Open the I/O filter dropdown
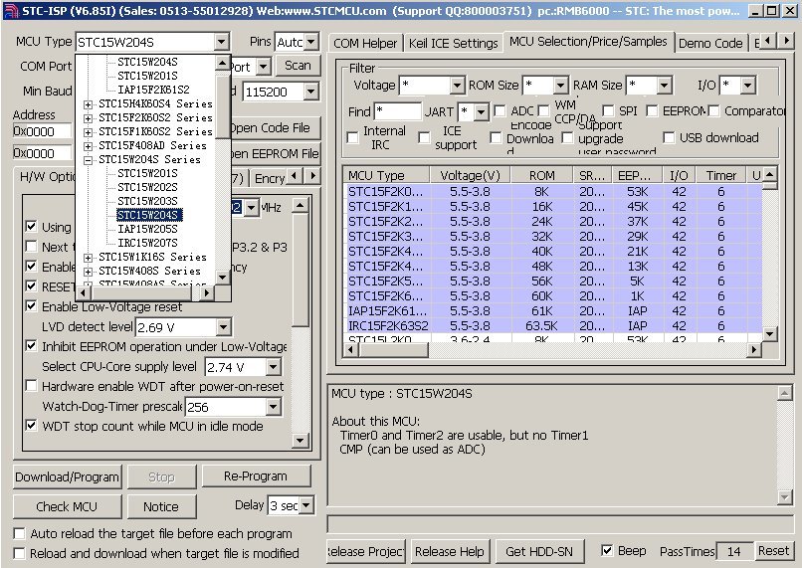Viewport: 802px width, 568px height. (748, 85)
